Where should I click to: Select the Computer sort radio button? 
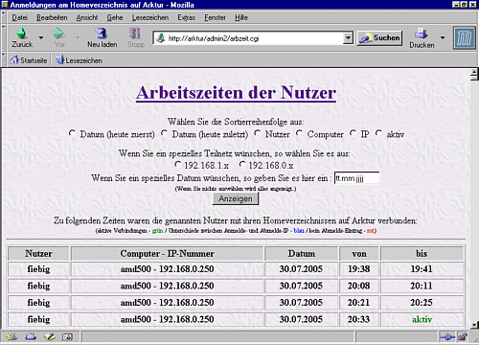[x=300, y=133]
